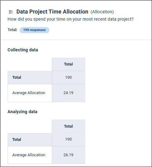Image resolution: width=152 pixels, height=167 pixels.
Task: Select the 190 cell in Collecting data table
Action: click(x=68, y=78)
